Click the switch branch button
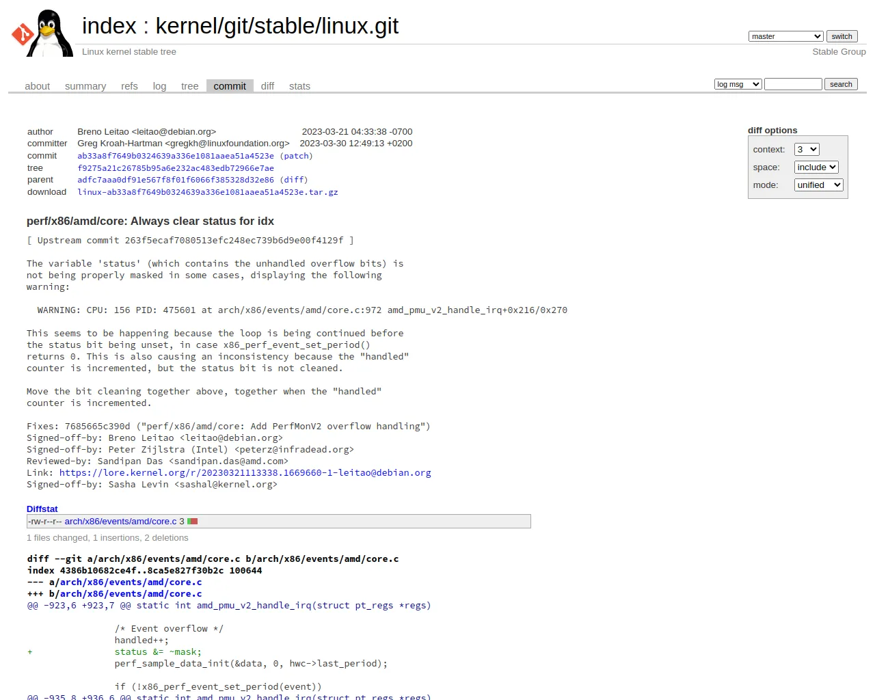Image resolution: width=875 pixels, height=700 pixels. (x=842, y=36)
